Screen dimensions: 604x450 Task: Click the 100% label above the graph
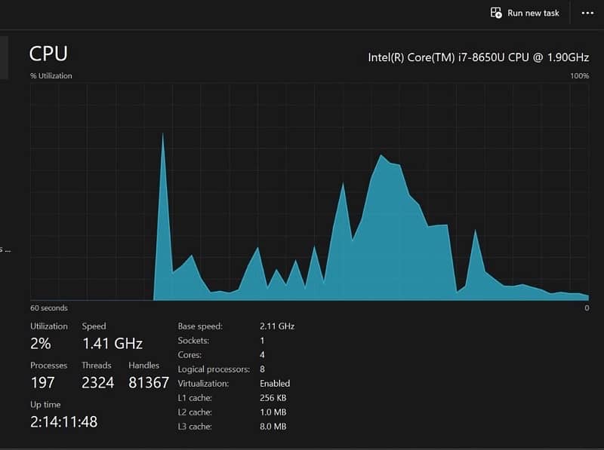pyautogui.click(x=579, y=76)
